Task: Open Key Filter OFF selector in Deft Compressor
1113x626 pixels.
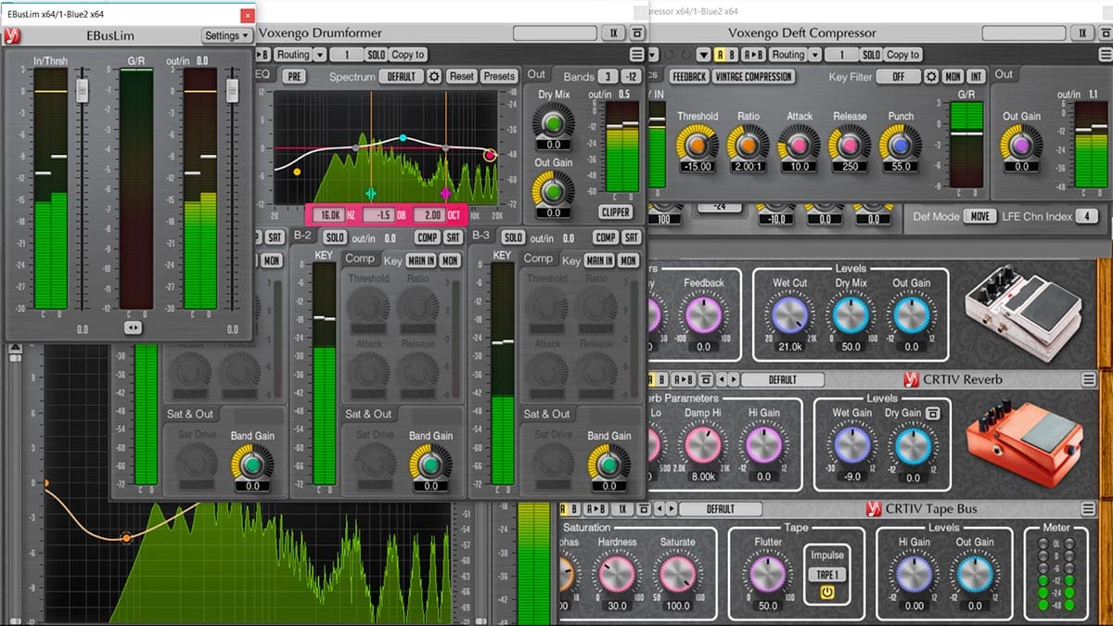Action: [898, 76]
